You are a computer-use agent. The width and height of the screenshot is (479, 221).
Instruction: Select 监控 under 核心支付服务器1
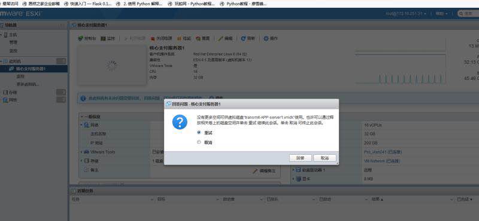20,76
